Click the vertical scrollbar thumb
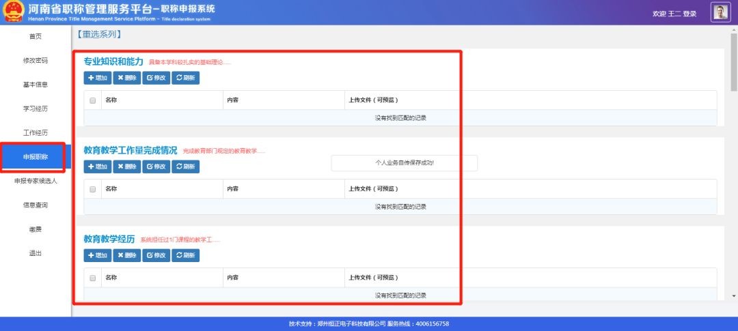Screen dimensions: 738x331 tap(734, 62)
